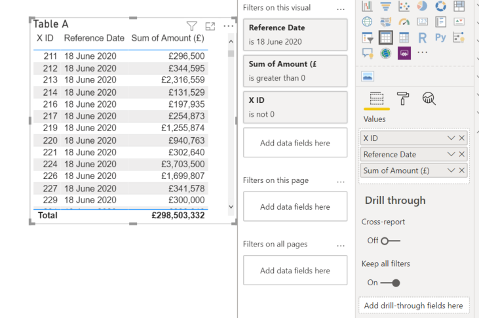Select the Key influencers visualization icon
The width and height of the screenshot is (479, 318).
[x=459, y=37]
